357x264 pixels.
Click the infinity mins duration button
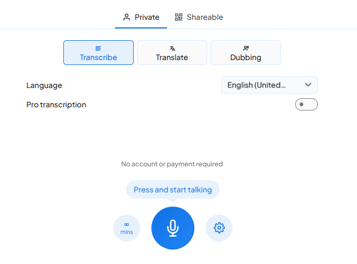coord(127,228)
